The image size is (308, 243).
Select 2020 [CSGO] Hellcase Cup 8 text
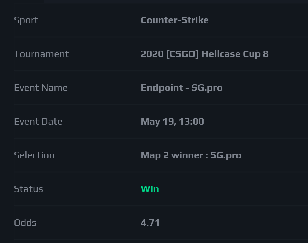click(x=204, y=54)
